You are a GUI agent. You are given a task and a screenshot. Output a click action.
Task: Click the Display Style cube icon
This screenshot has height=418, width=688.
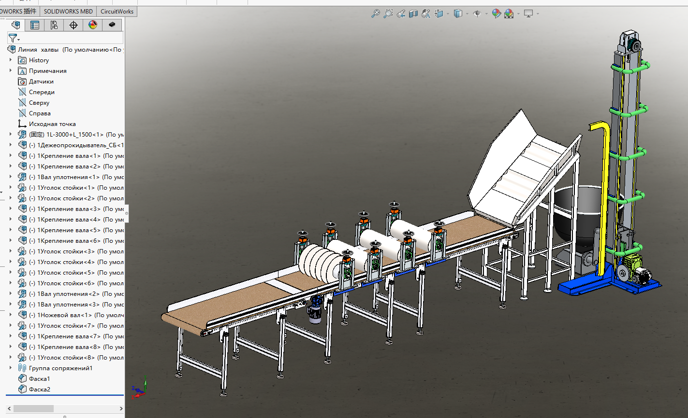458,14
